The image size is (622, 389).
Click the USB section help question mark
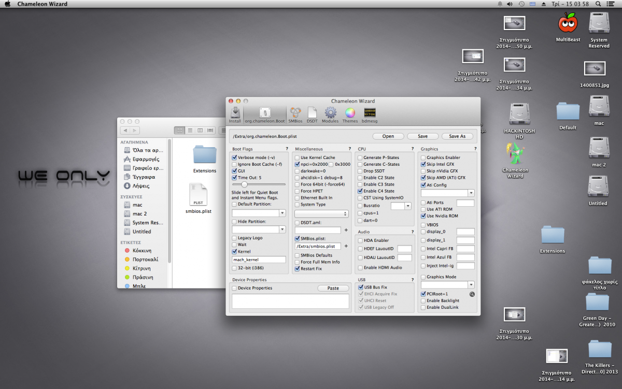(x=412, y=280)
